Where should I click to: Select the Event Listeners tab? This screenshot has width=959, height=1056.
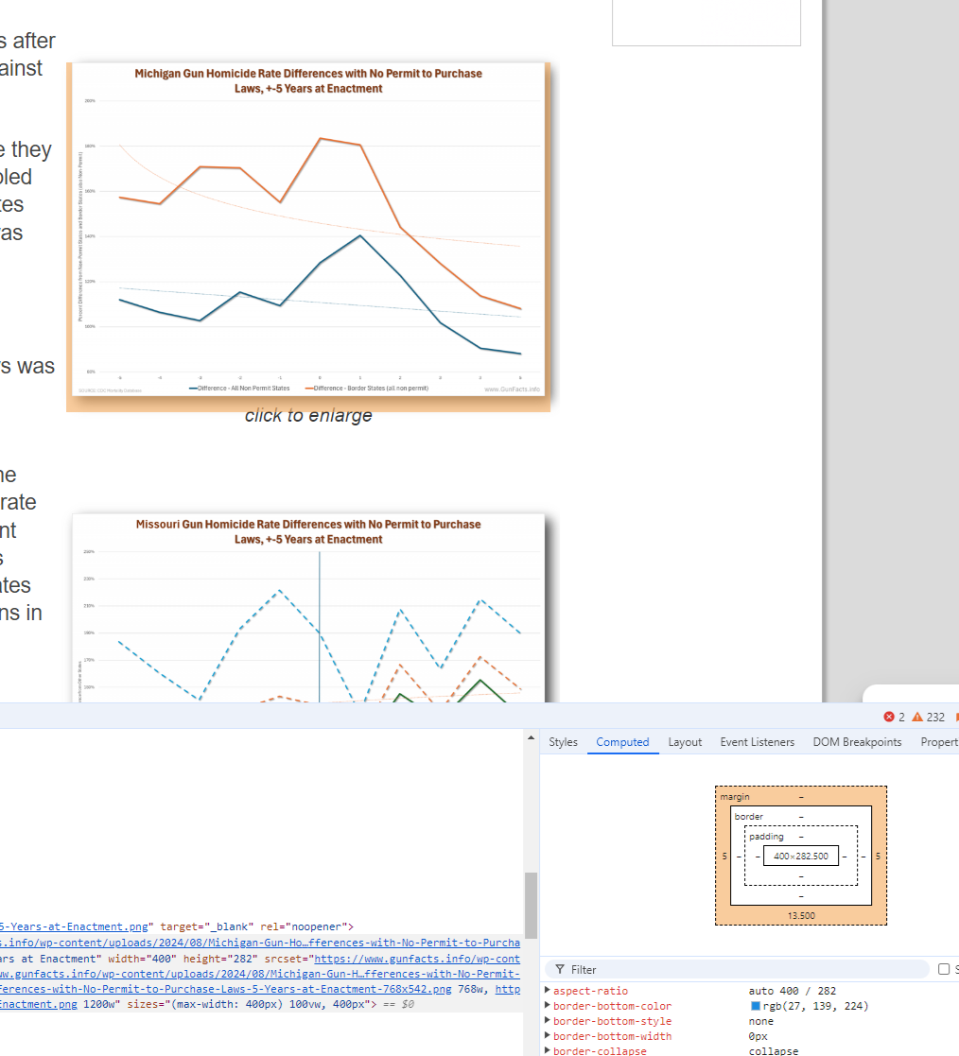point(757,742)
